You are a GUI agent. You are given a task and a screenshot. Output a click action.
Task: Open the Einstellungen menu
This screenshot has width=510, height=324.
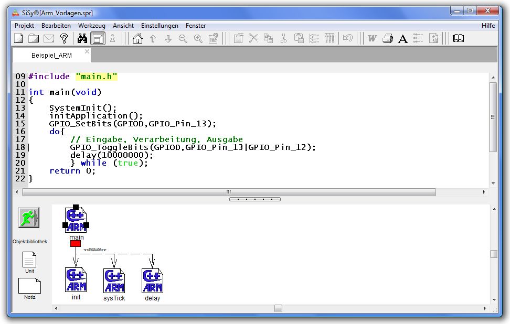[160, 26]
